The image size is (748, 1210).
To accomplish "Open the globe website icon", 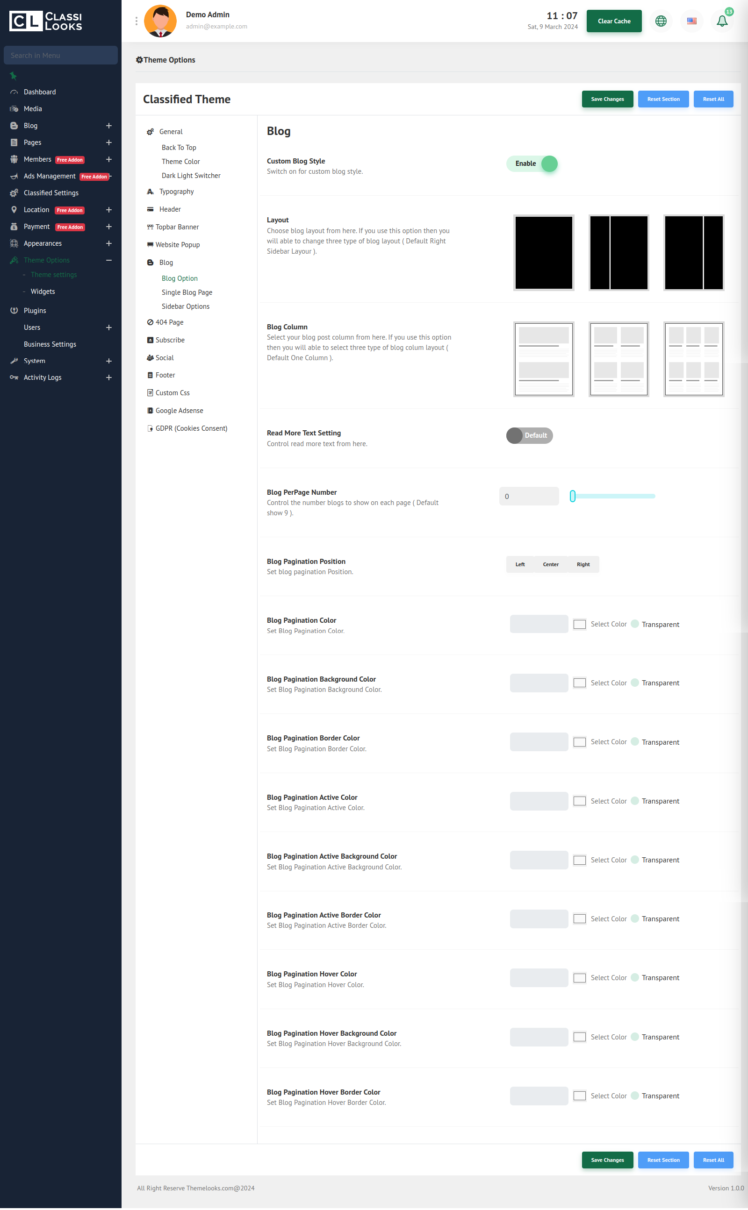I will coord(661,21).
